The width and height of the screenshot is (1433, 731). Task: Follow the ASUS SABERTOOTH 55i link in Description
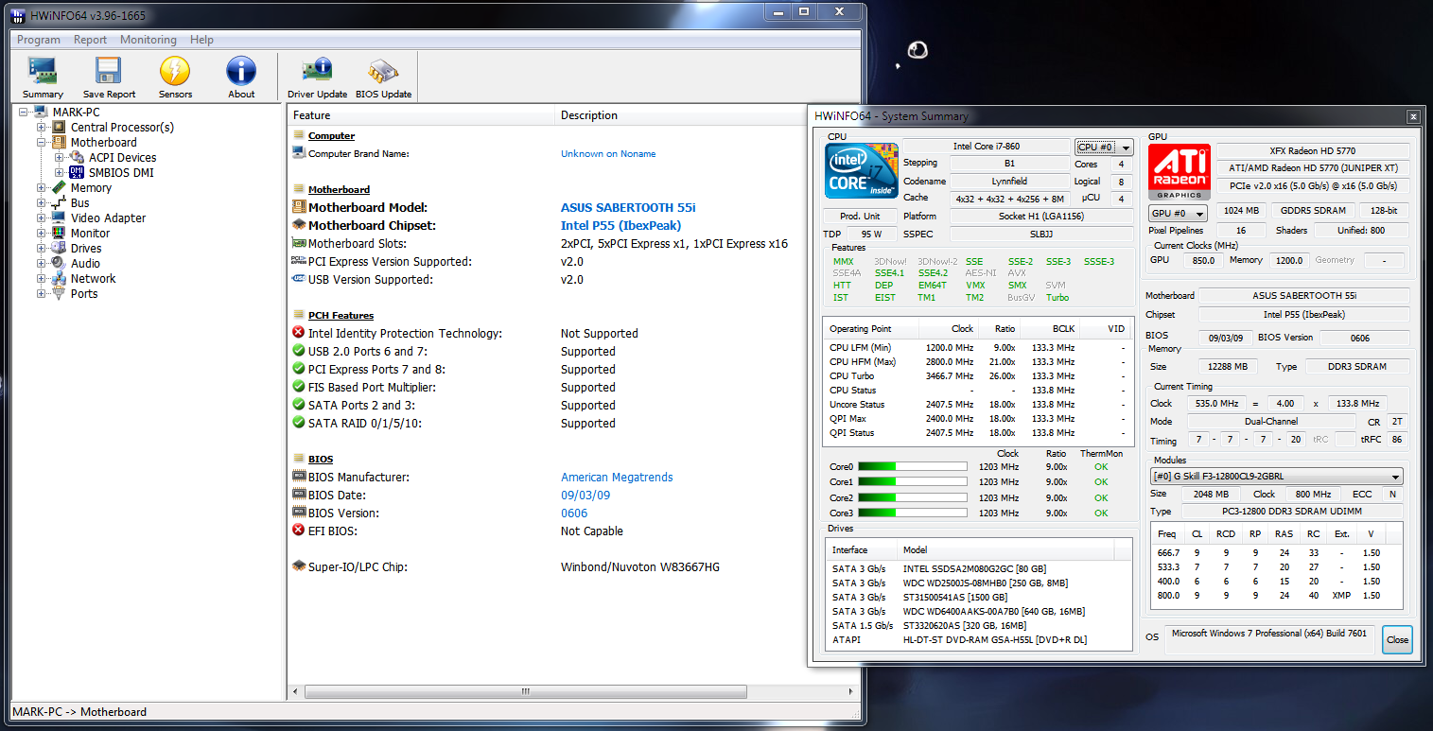pos(628,208)
